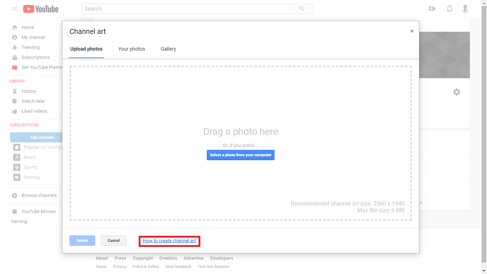Click inside the Search input field
487x274 pixels.
(x=186, y=9)
